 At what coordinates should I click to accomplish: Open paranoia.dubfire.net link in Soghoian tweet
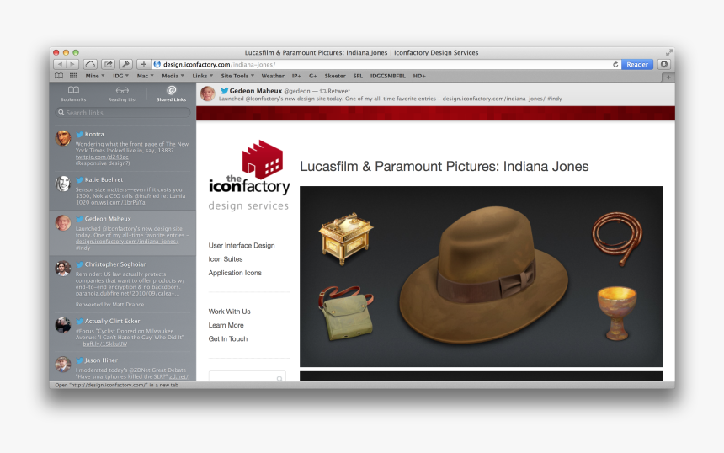coord(127,293)
